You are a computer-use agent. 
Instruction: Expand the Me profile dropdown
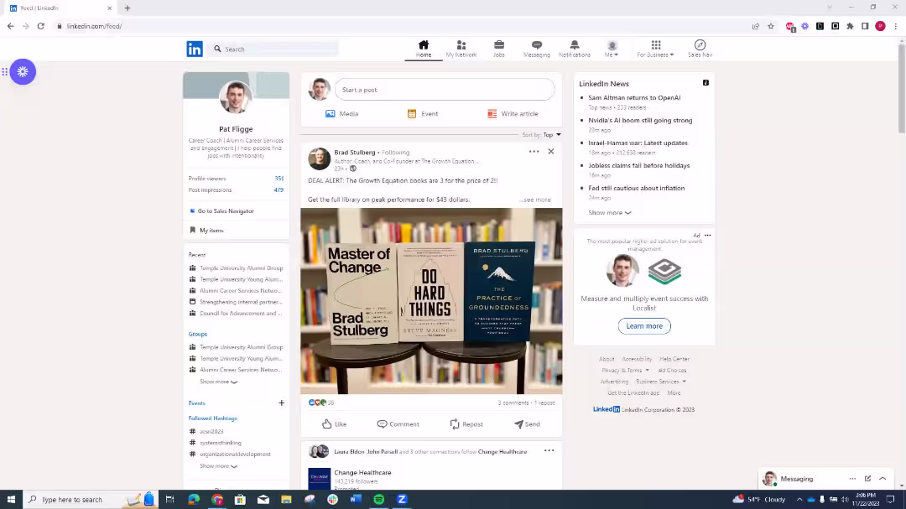pyautogui.click(x=612, y=49)
